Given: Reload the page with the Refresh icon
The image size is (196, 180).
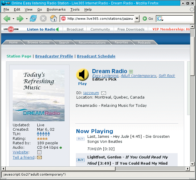Looking at the screenshot, I should [x=33, y=18].
